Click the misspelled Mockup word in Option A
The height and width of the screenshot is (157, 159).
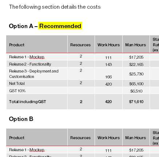[37, 57]
